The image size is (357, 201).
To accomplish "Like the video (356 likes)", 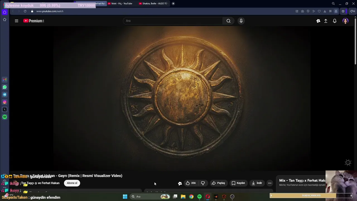I will pyautogui.click(x=191, y=183).
